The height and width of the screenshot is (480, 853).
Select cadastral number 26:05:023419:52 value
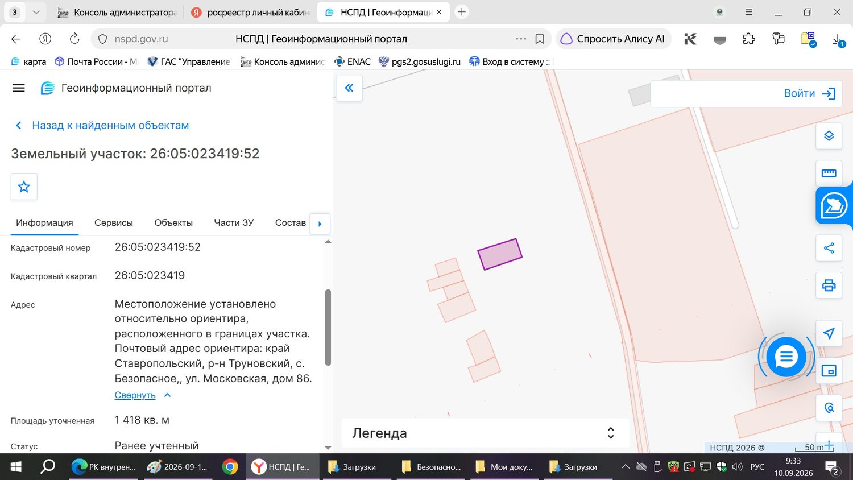click(158, 247)
